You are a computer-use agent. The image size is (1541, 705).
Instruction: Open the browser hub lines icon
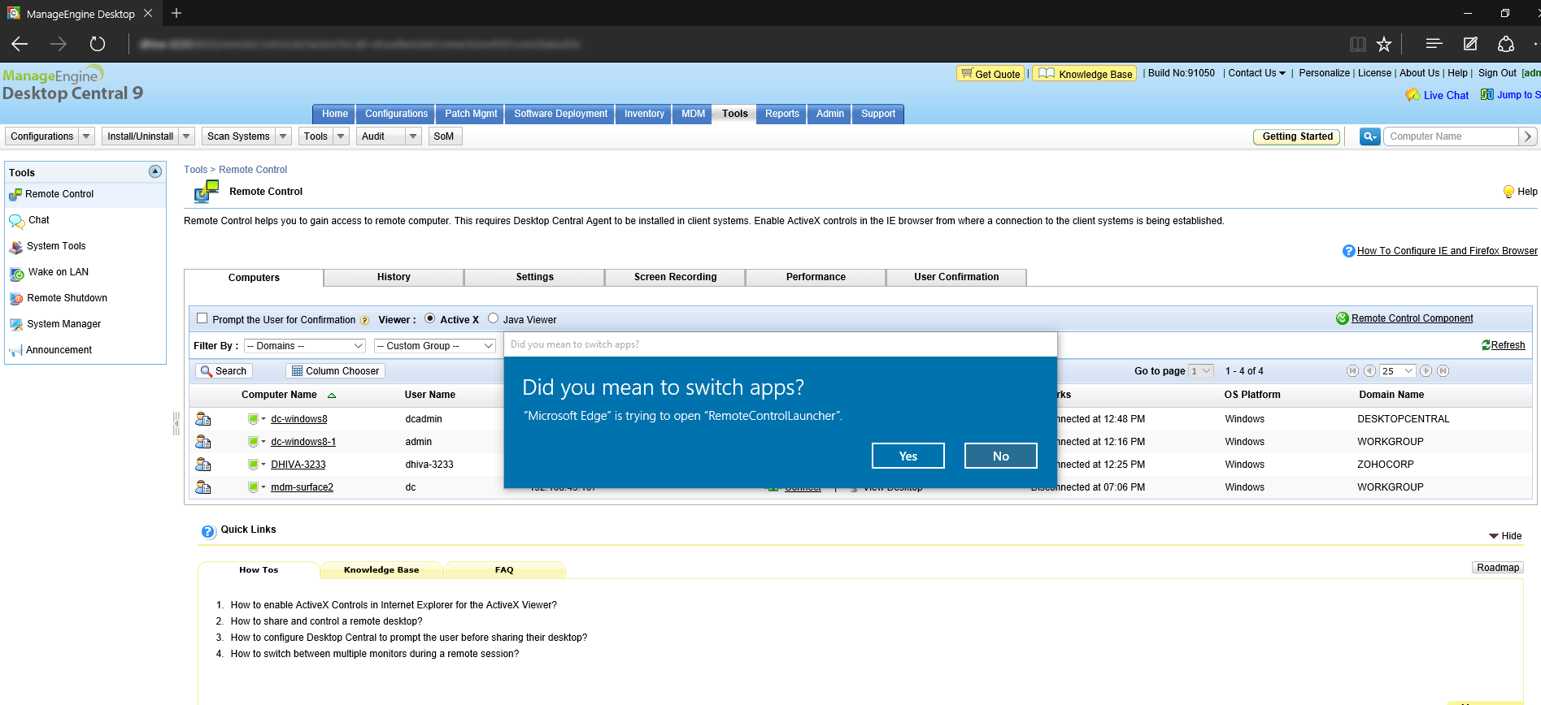[x=1434, y=43]
